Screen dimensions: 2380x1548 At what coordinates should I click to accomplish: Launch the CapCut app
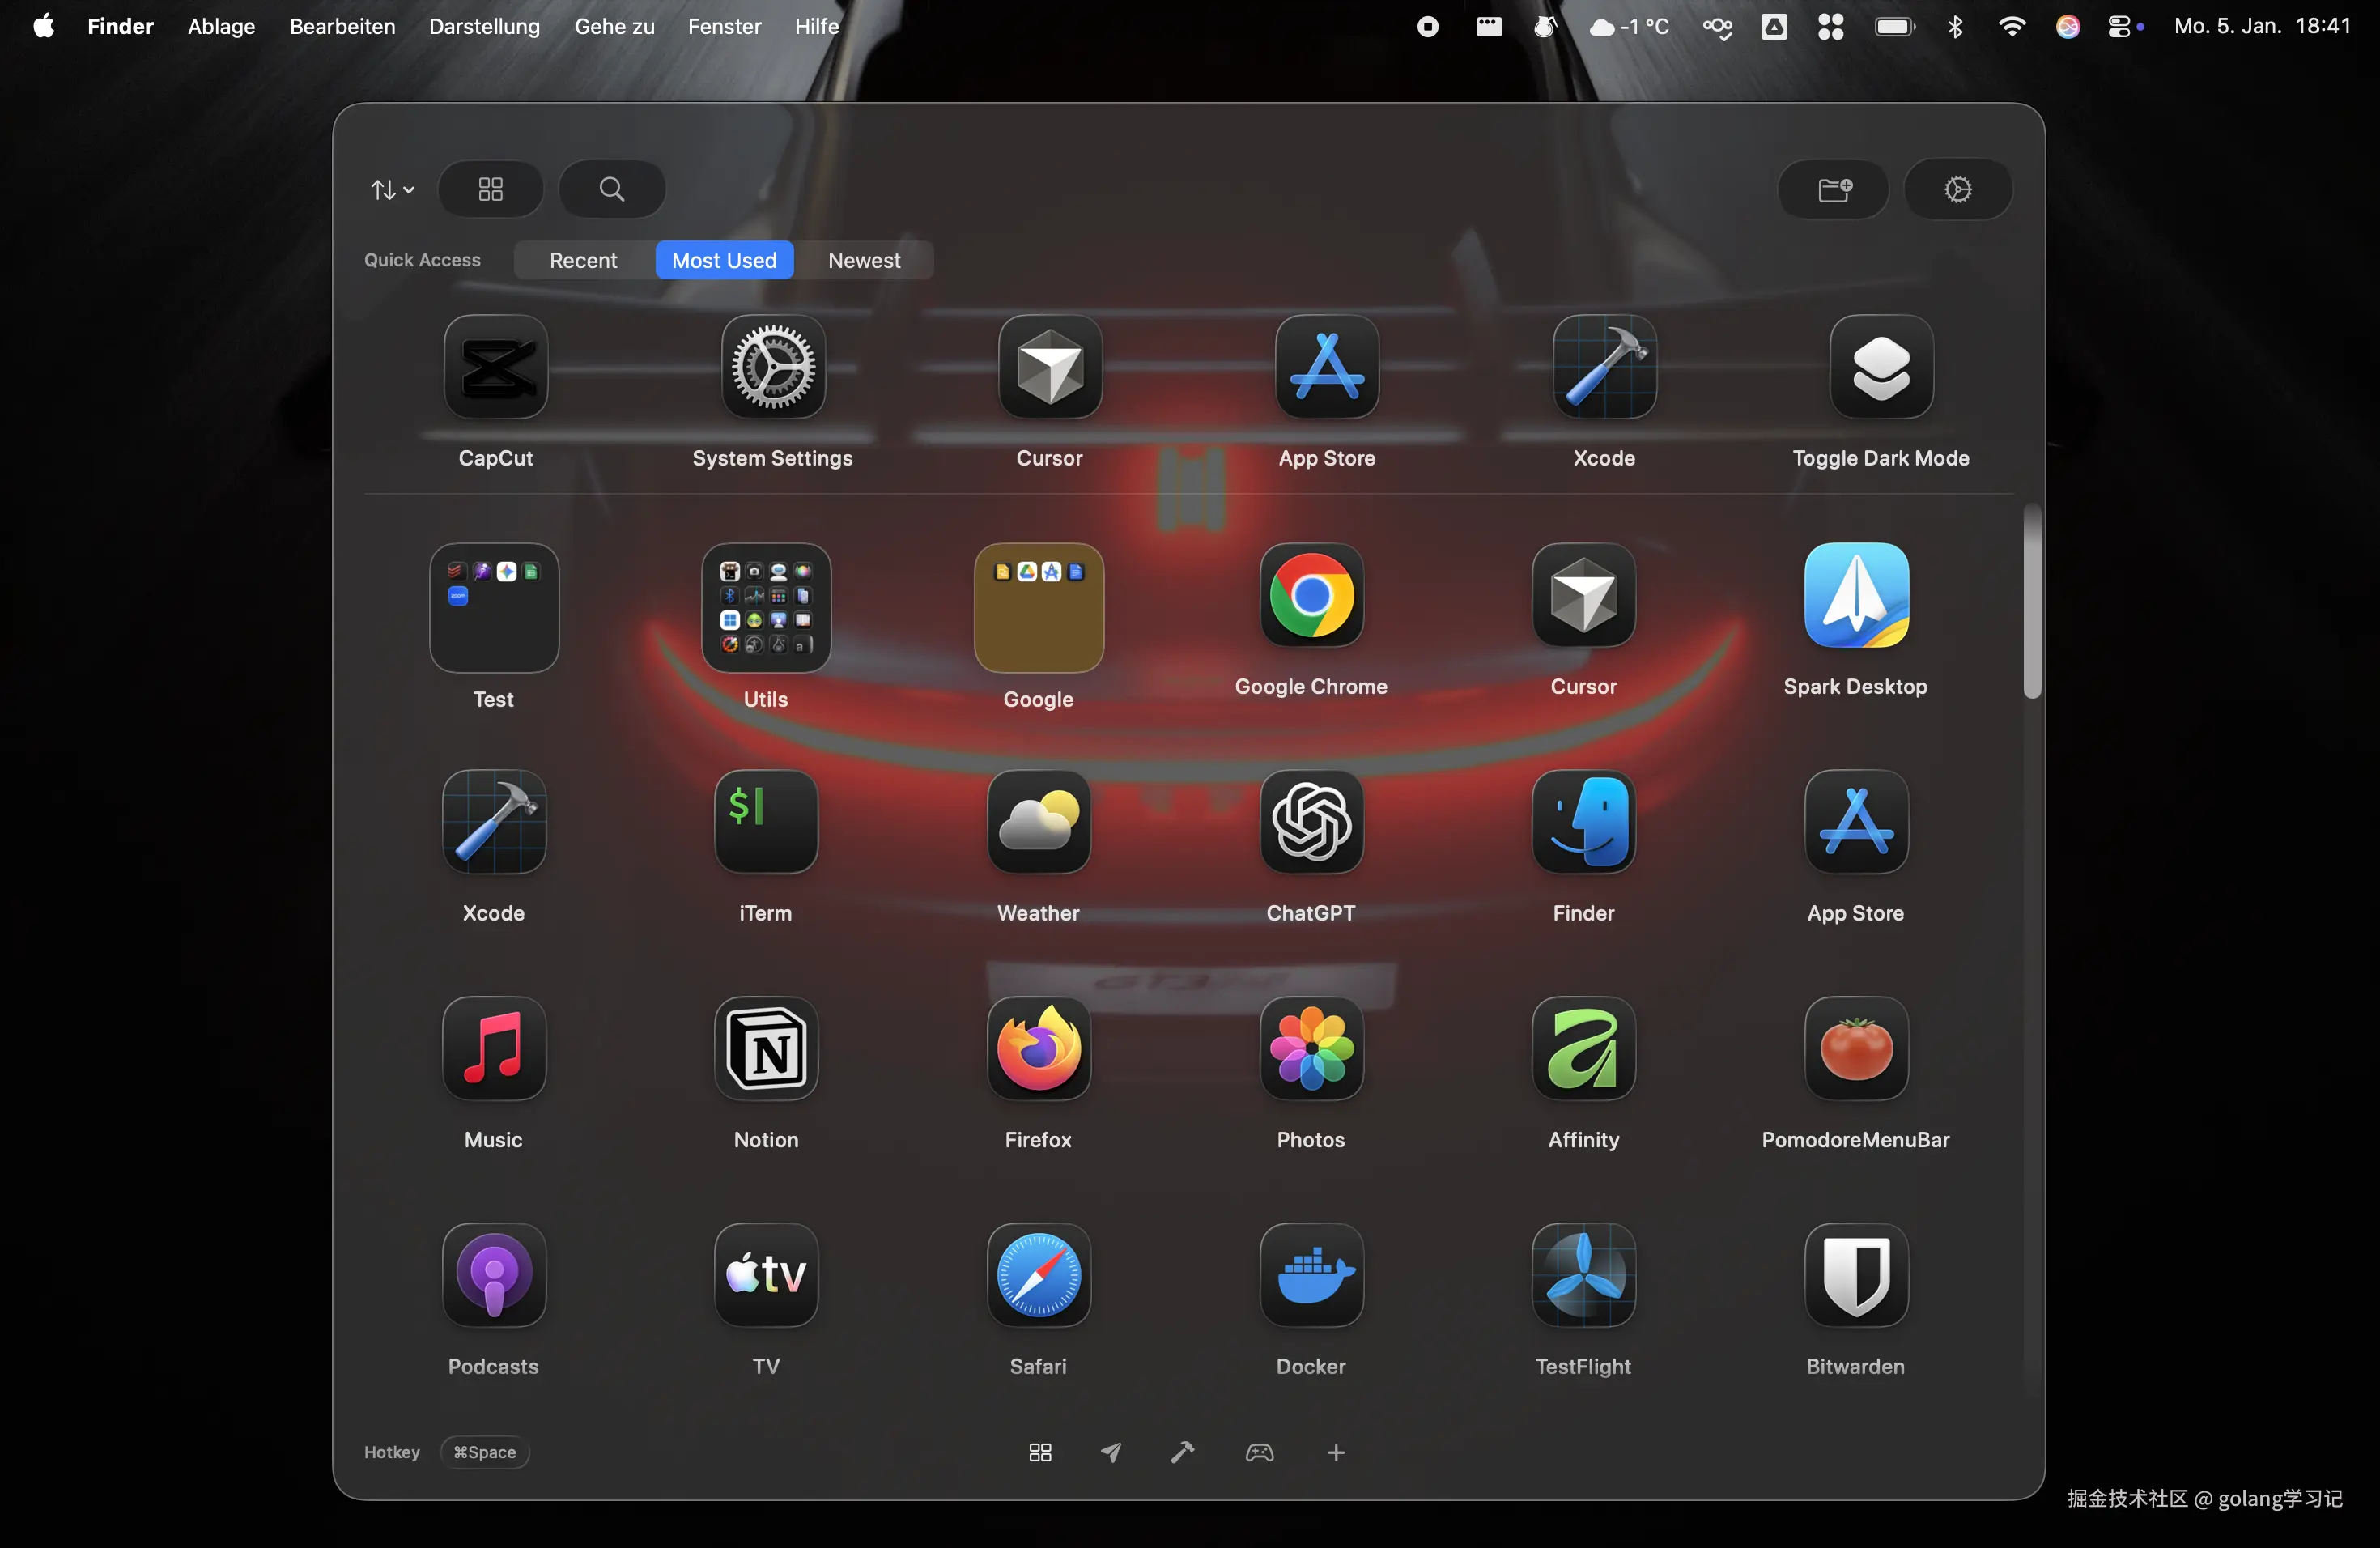click(494, 368)
